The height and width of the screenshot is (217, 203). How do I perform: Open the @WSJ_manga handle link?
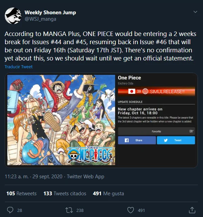tap(40, 19)
